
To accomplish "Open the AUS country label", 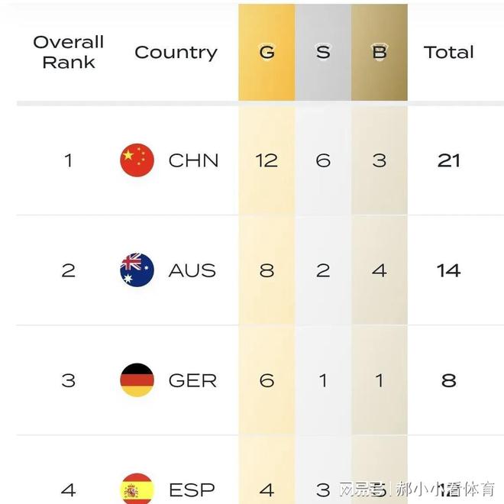I will click(x=192, y=270).
